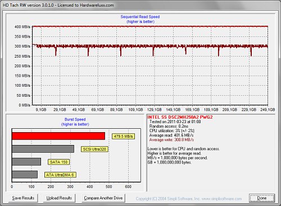Click the gray ATA UltraDMA 6 bar

25,175
